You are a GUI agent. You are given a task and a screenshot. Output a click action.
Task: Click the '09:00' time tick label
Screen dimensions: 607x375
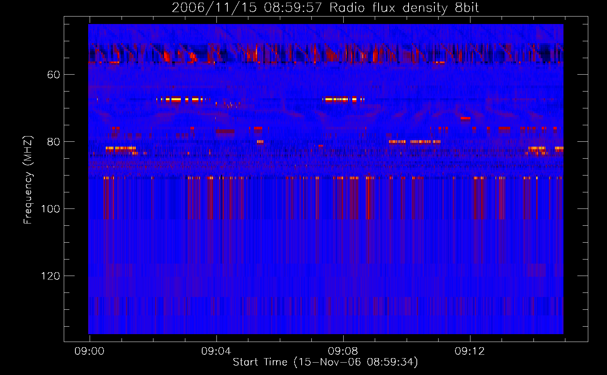tap(89, 351)
